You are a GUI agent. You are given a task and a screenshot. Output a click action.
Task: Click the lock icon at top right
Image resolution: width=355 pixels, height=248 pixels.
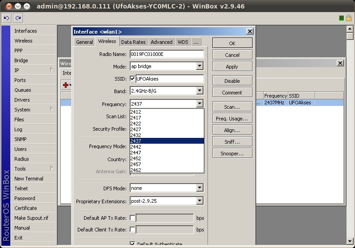[348, 18]
